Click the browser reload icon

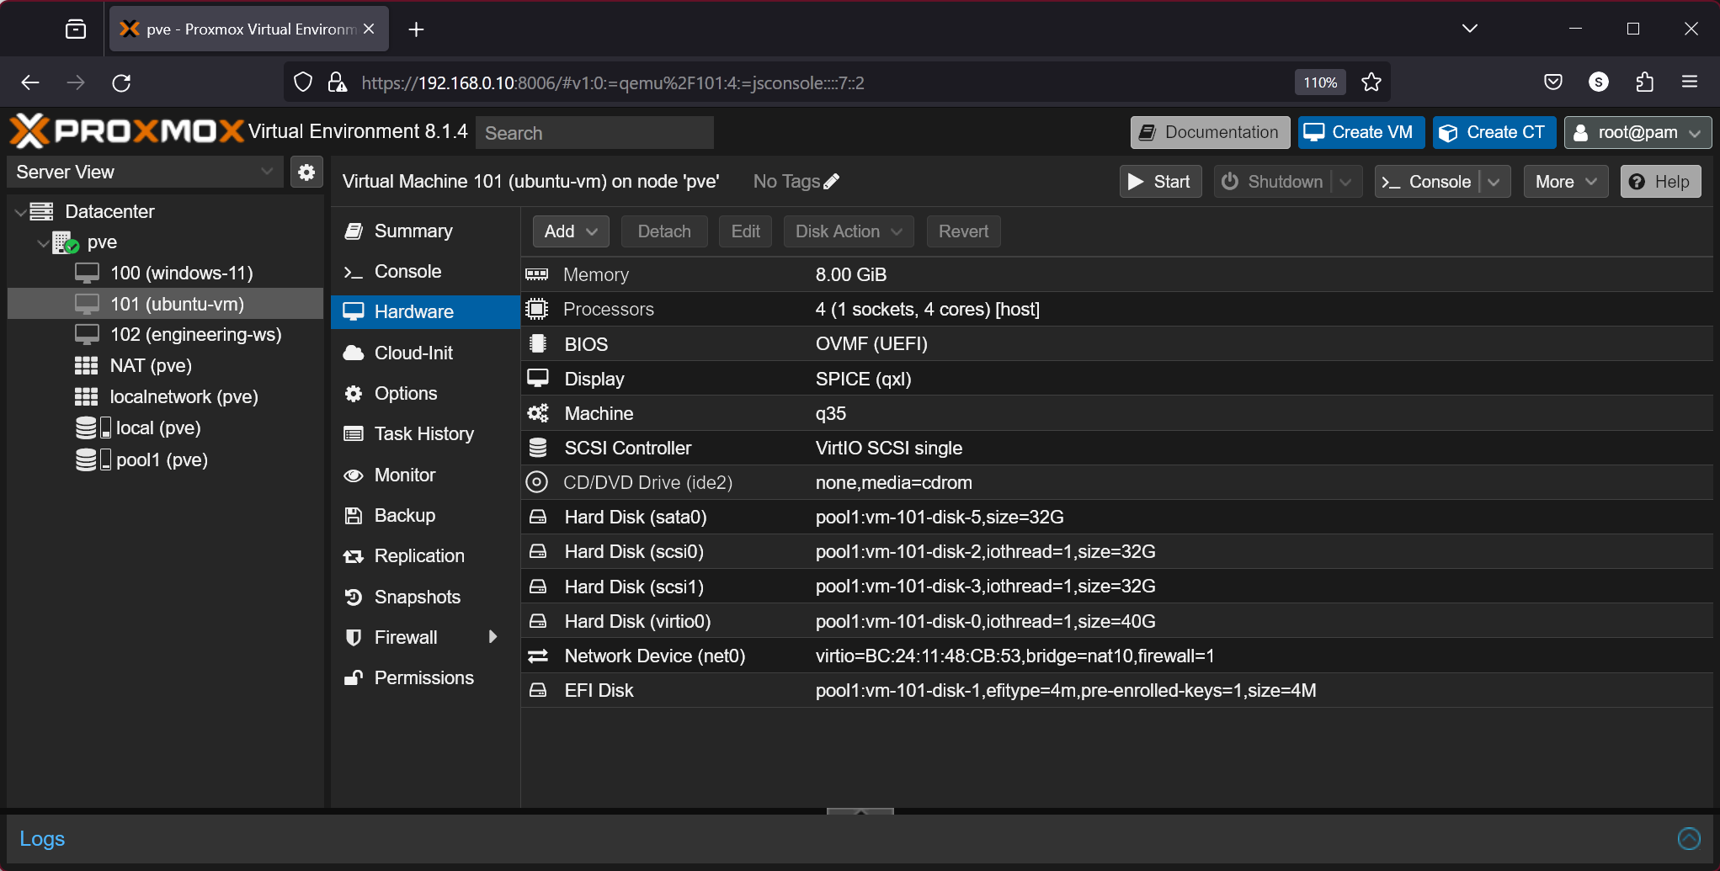coord(121,82)
